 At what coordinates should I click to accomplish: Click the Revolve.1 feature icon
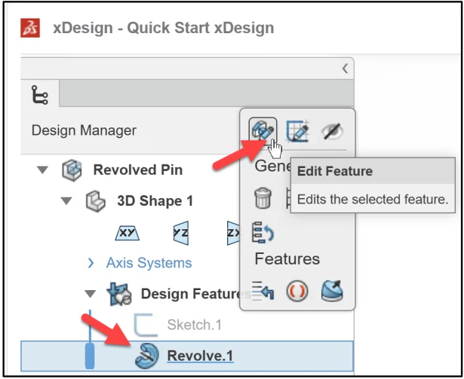(x=147, y=356)
